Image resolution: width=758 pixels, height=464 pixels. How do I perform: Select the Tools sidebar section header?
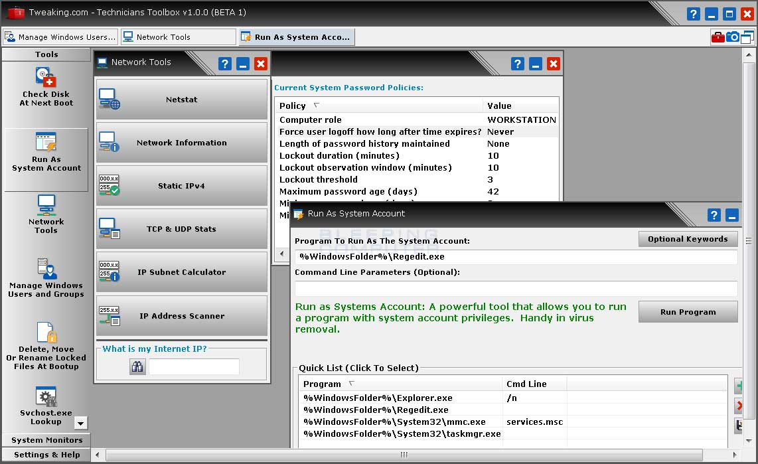[46, 54]
